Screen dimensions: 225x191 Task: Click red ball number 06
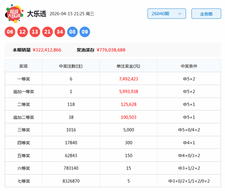coord(10,32)
